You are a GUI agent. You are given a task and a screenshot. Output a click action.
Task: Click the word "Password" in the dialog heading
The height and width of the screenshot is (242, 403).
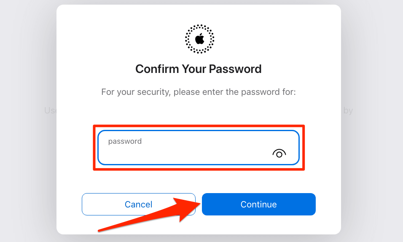click(235, 69)
